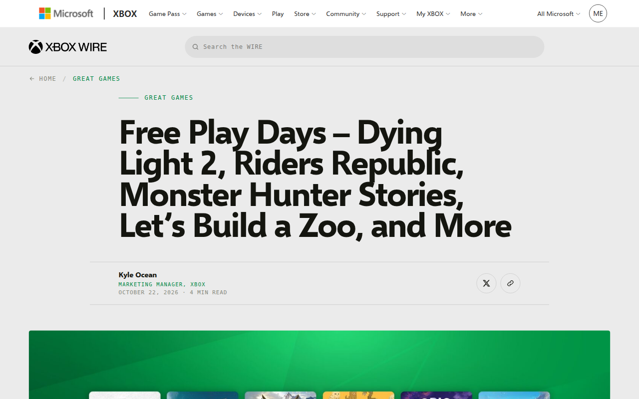Open the All Microsoft dropdown
The height and width of the screenshot is (399, 639).
coord(559,14)
